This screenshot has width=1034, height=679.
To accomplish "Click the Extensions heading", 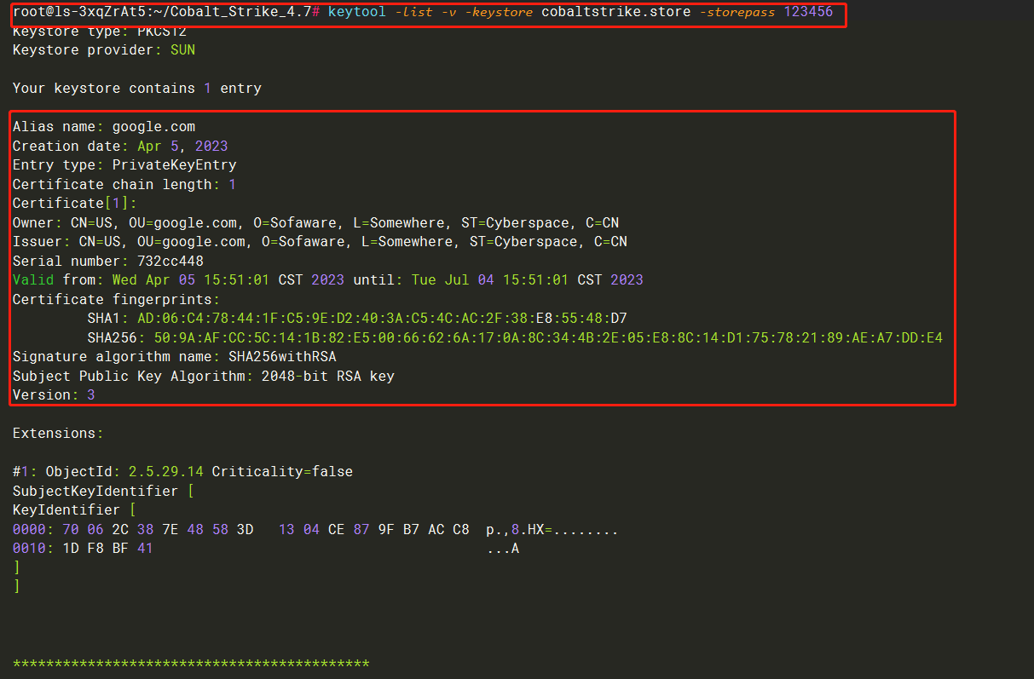I will point(57,434).
